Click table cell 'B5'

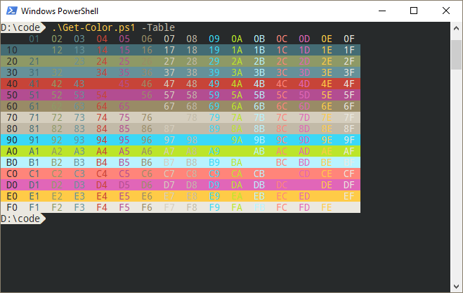coord(124,162)
